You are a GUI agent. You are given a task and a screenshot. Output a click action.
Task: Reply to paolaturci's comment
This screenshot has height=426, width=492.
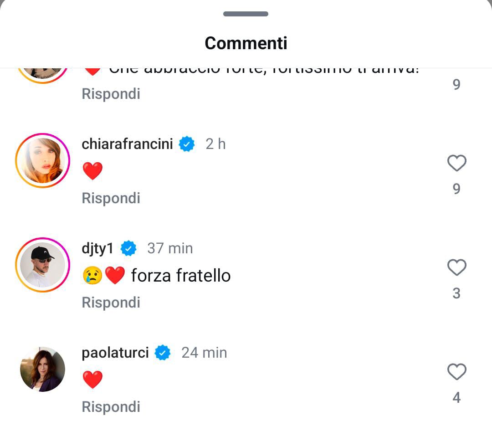coord(111,407)
